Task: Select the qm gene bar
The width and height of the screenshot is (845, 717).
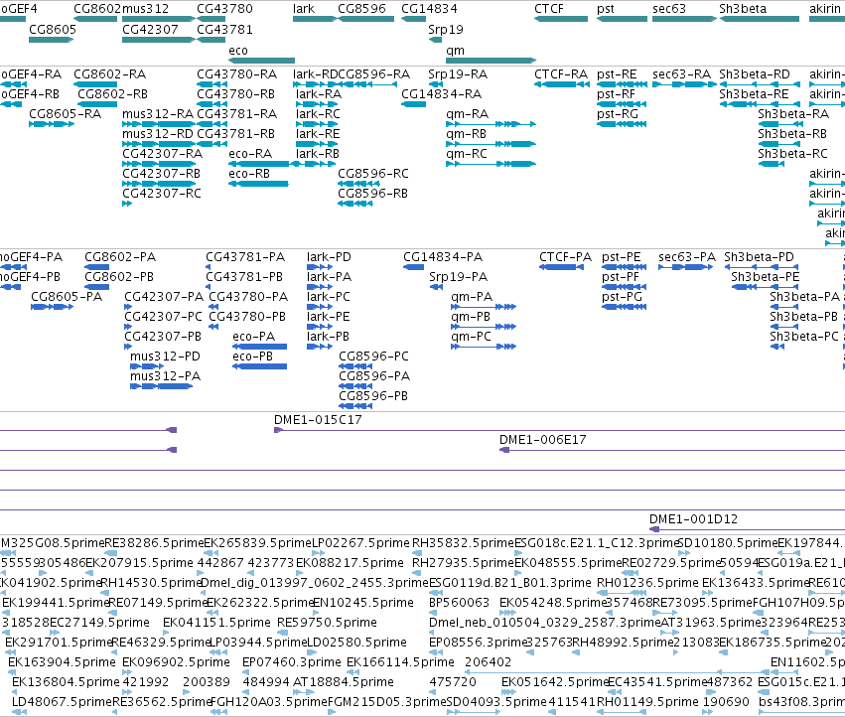Action: point(491,61)
